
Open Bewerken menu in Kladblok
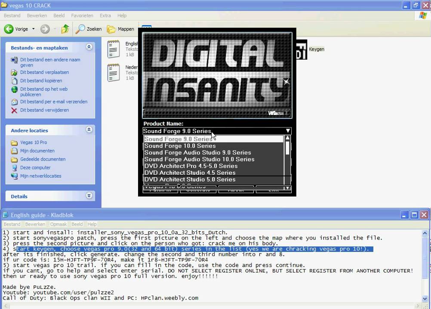35,224
